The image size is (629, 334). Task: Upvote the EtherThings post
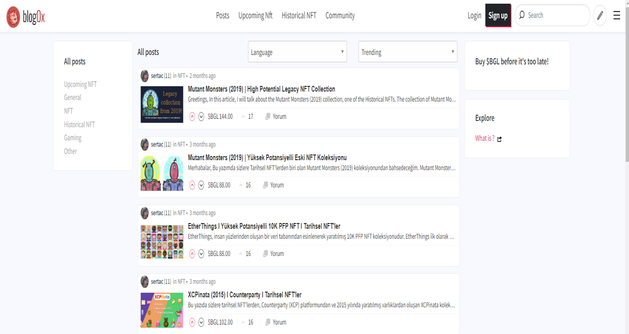[x=192, y=253]
